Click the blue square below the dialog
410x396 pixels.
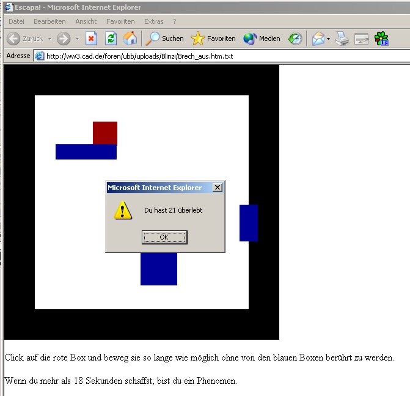159,269
